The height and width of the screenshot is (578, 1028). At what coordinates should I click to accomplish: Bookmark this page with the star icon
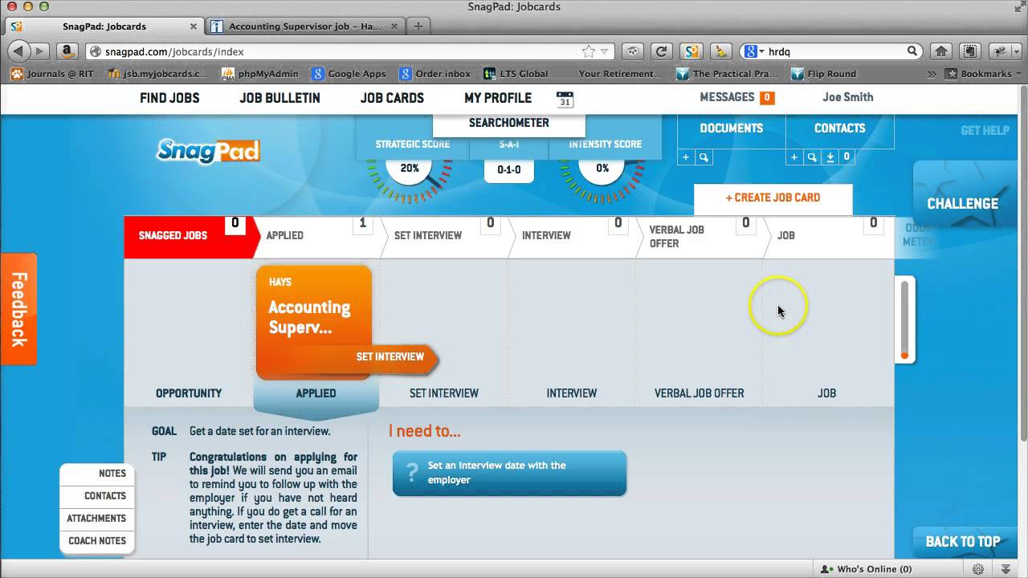[589, 51]
